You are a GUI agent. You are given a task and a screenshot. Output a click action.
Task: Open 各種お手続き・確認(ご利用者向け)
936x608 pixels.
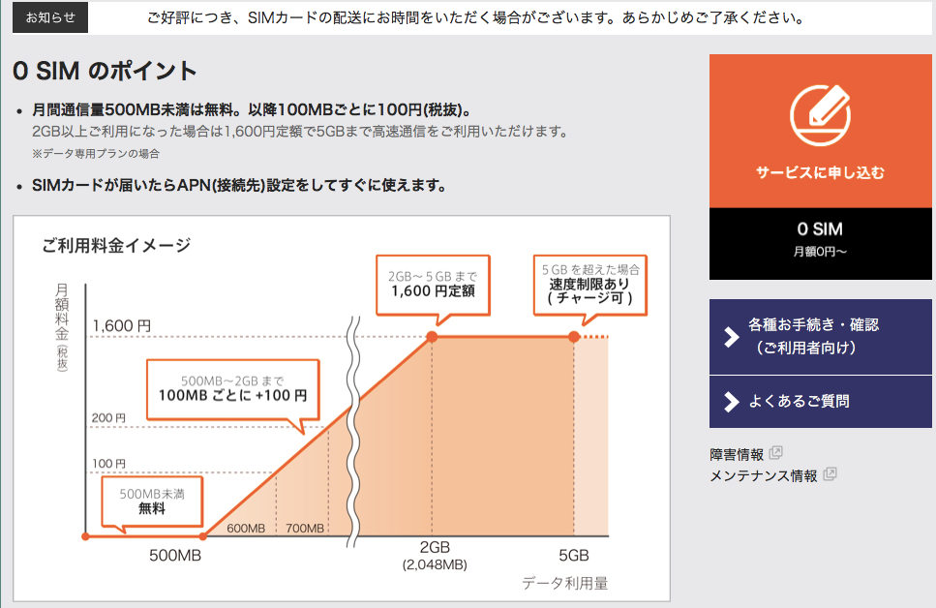point(820,337)
